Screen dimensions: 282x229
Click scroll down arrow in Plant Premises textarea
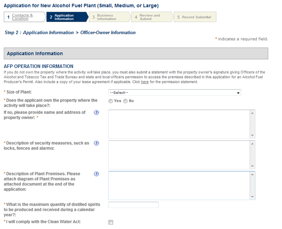[x=252, y=197]
